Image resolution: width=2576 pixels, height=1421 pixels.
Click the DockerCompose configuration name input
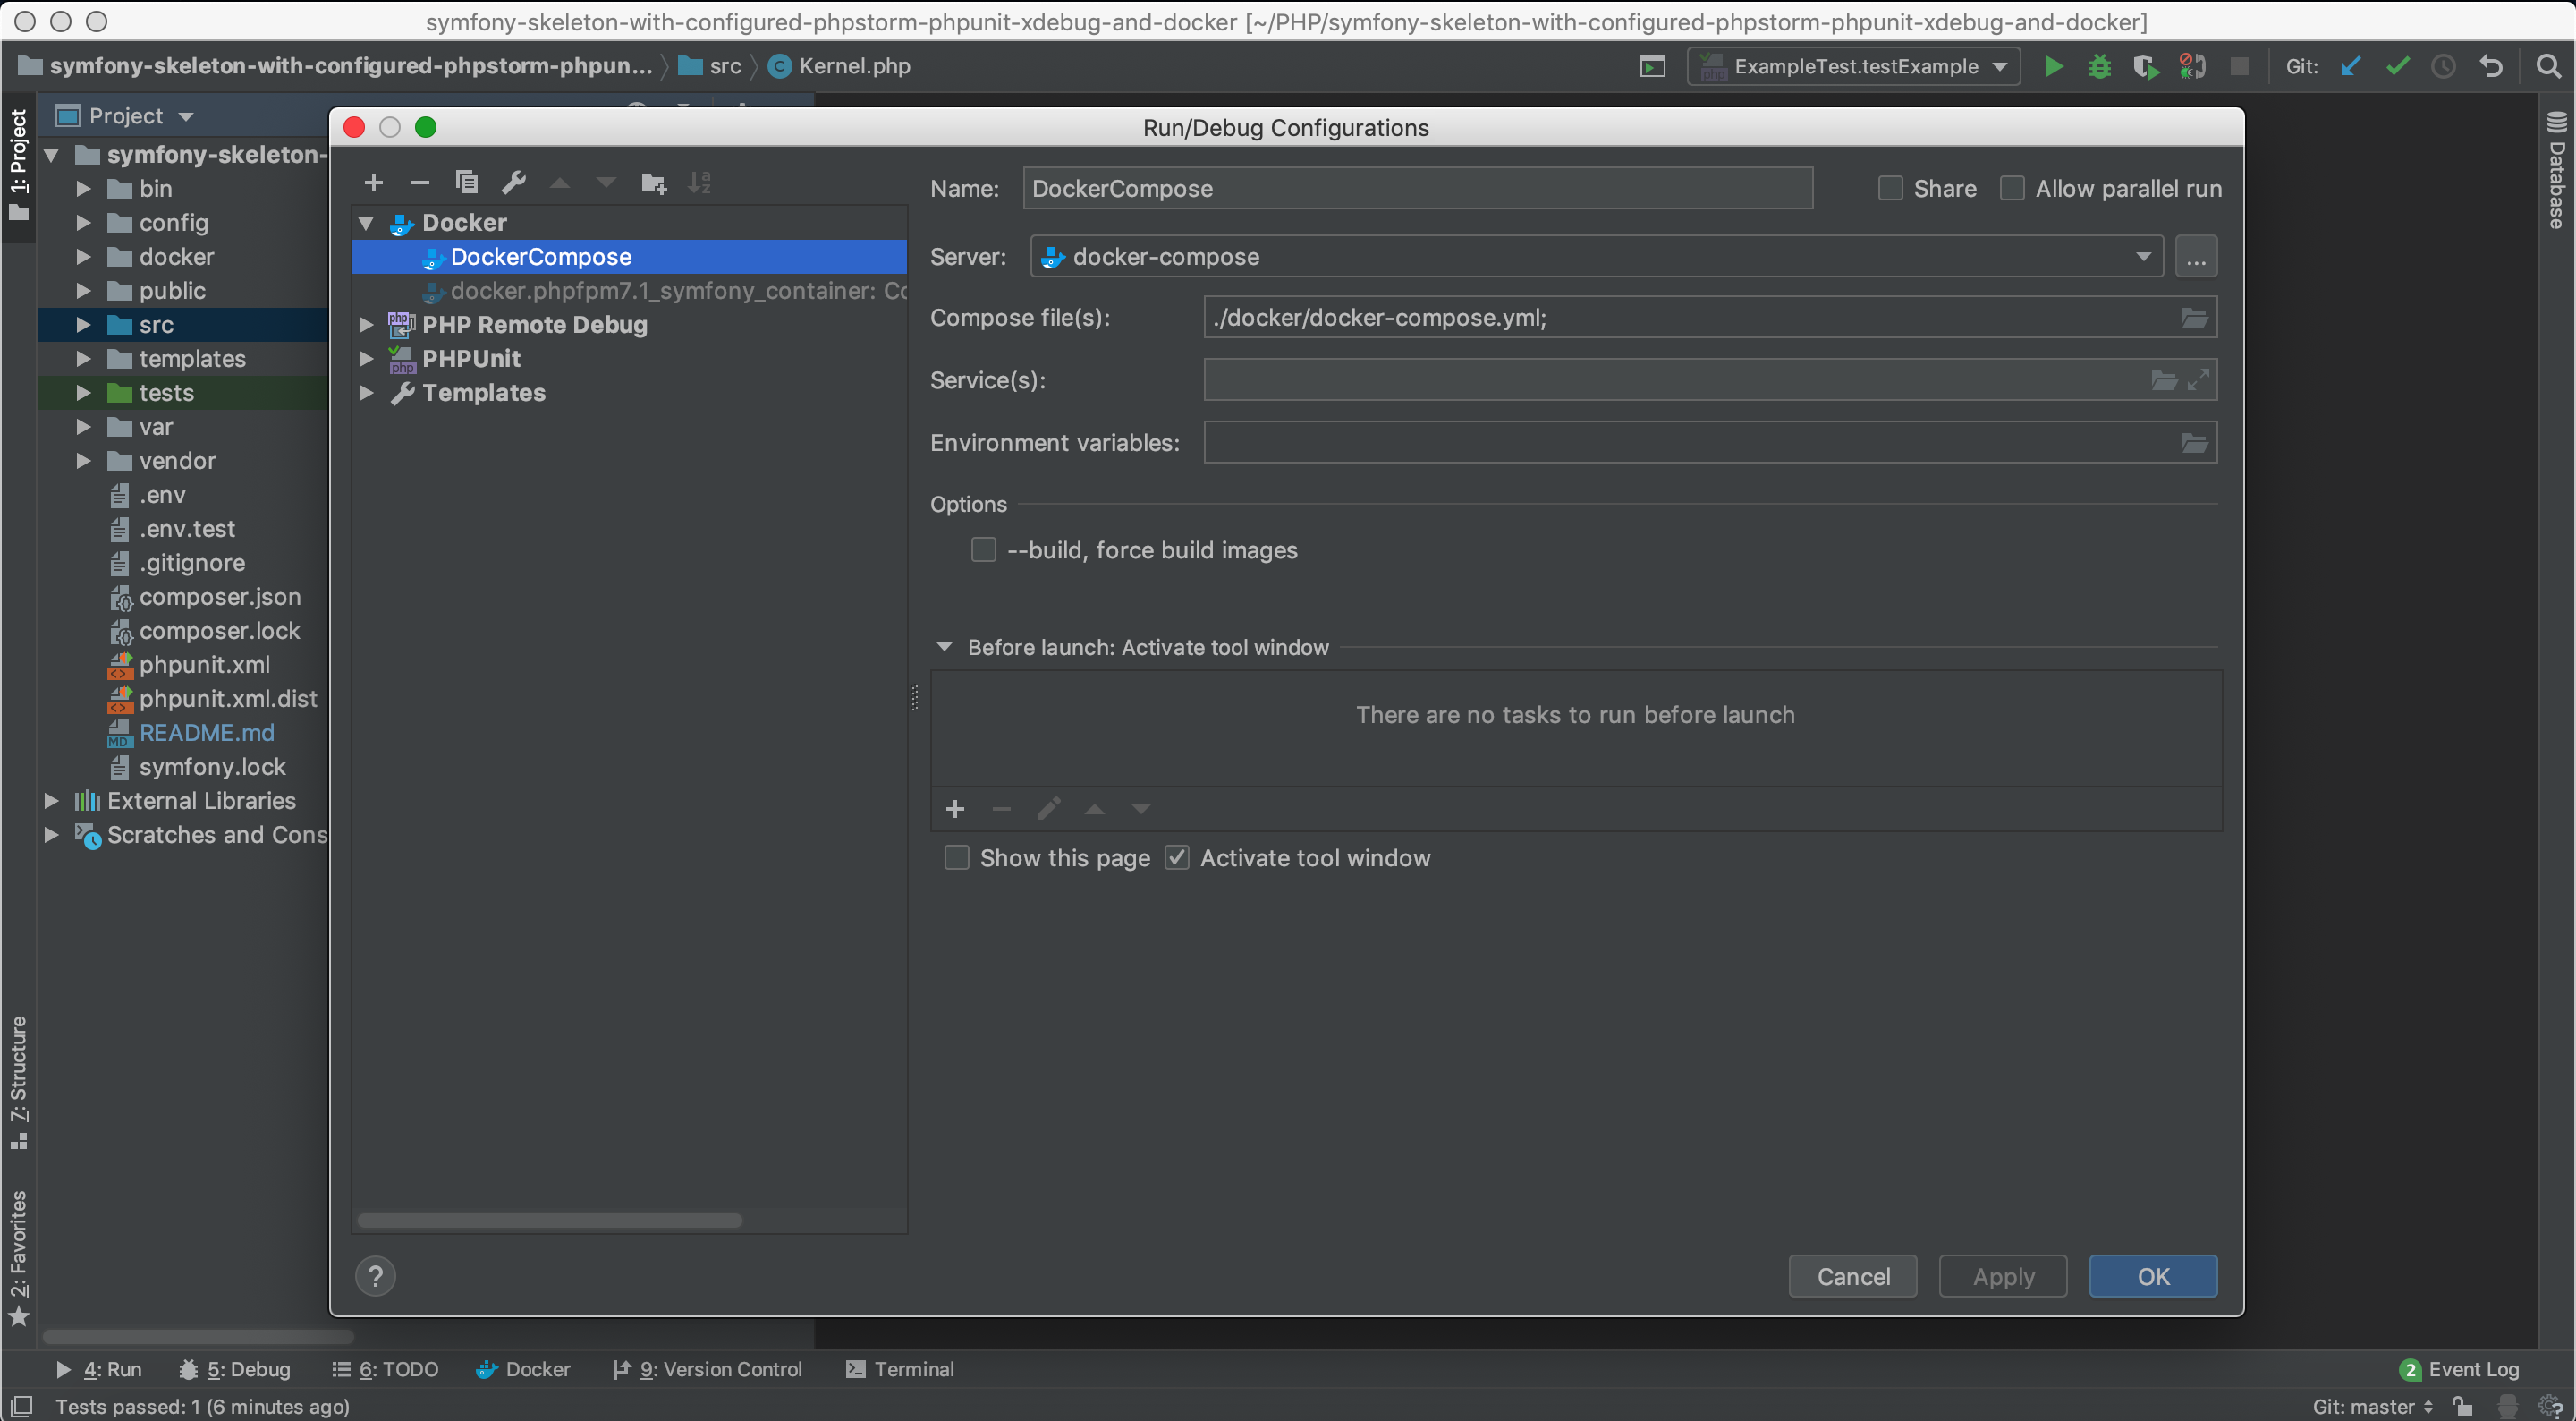pyautogui.click(x=1415, y=187)
